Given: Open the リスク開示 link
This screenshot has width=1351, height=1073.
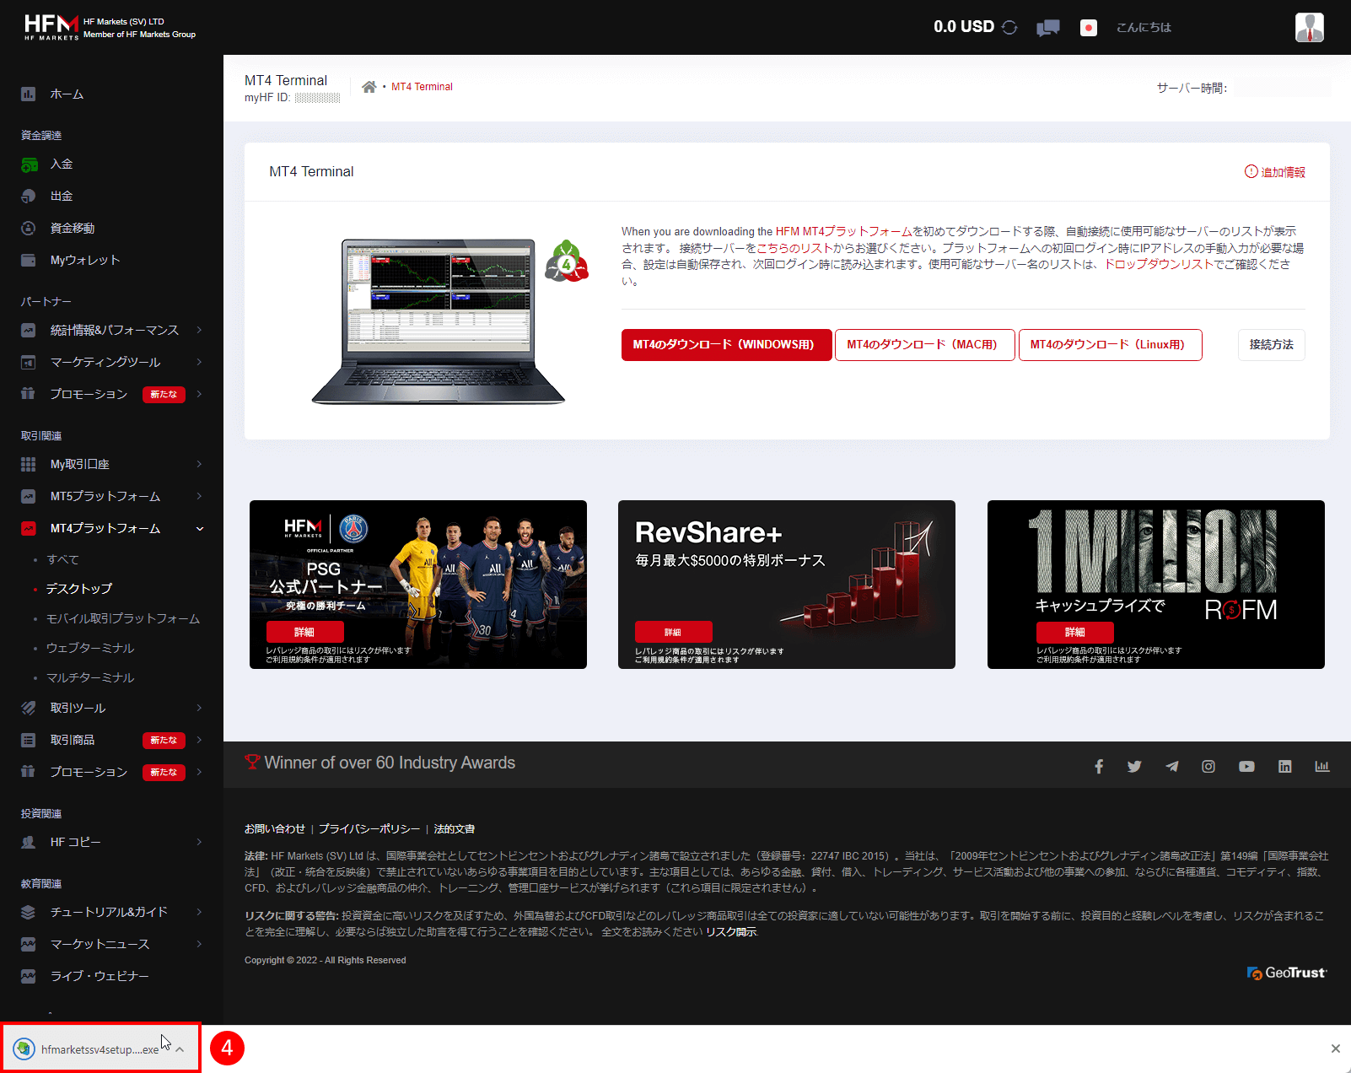Looking at the screenshot, I should 733,932.
